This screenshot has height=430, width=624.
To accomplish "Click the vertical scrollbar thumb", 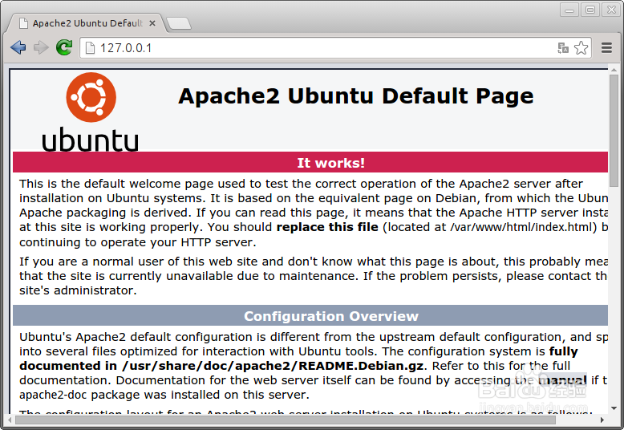I will coord(614,131).
